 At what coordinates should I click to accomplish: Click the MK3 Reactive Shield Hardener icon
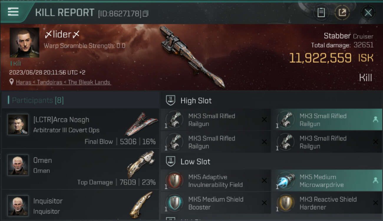286,203
